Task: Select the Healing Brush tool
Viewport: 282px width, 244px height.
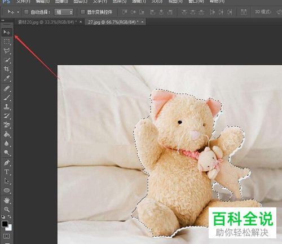Action: 7,88
